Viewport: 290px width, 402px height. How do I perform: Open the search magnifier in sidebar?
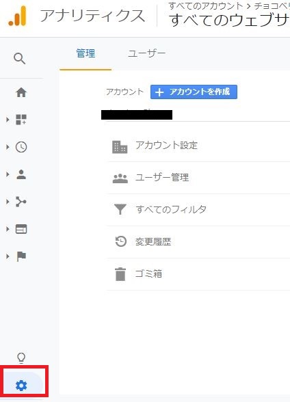point(19,59)
